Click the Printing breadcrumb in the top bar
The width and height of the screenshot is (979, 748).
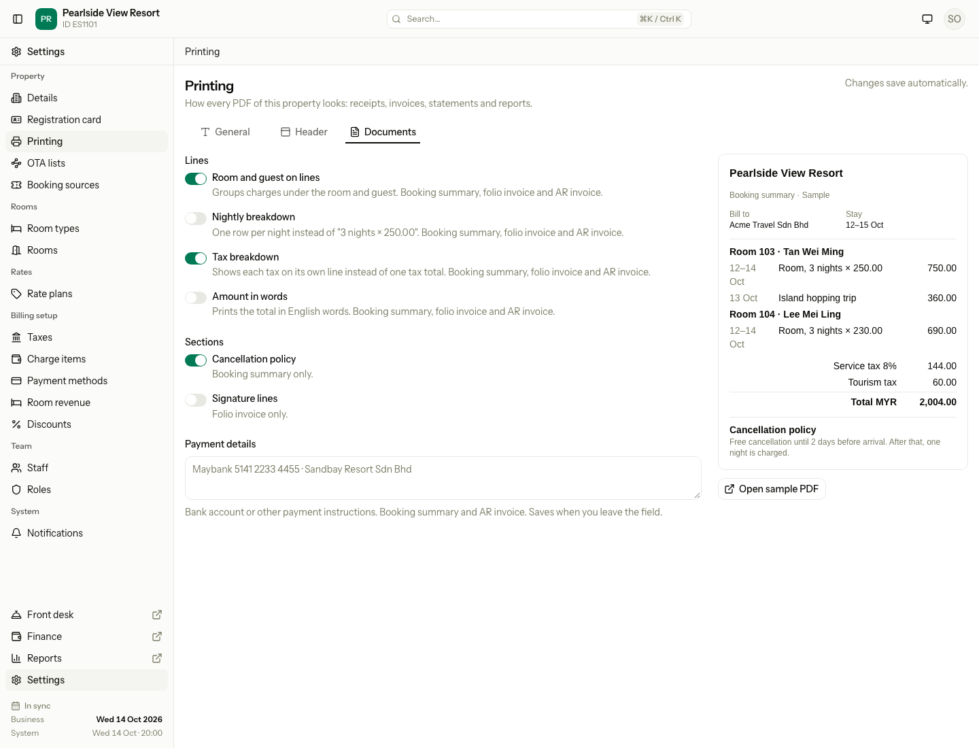tap(202, 52)
